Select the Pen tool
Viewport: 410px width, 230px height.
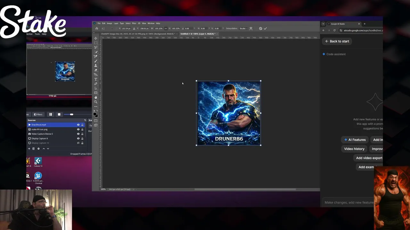pos(95,84)
